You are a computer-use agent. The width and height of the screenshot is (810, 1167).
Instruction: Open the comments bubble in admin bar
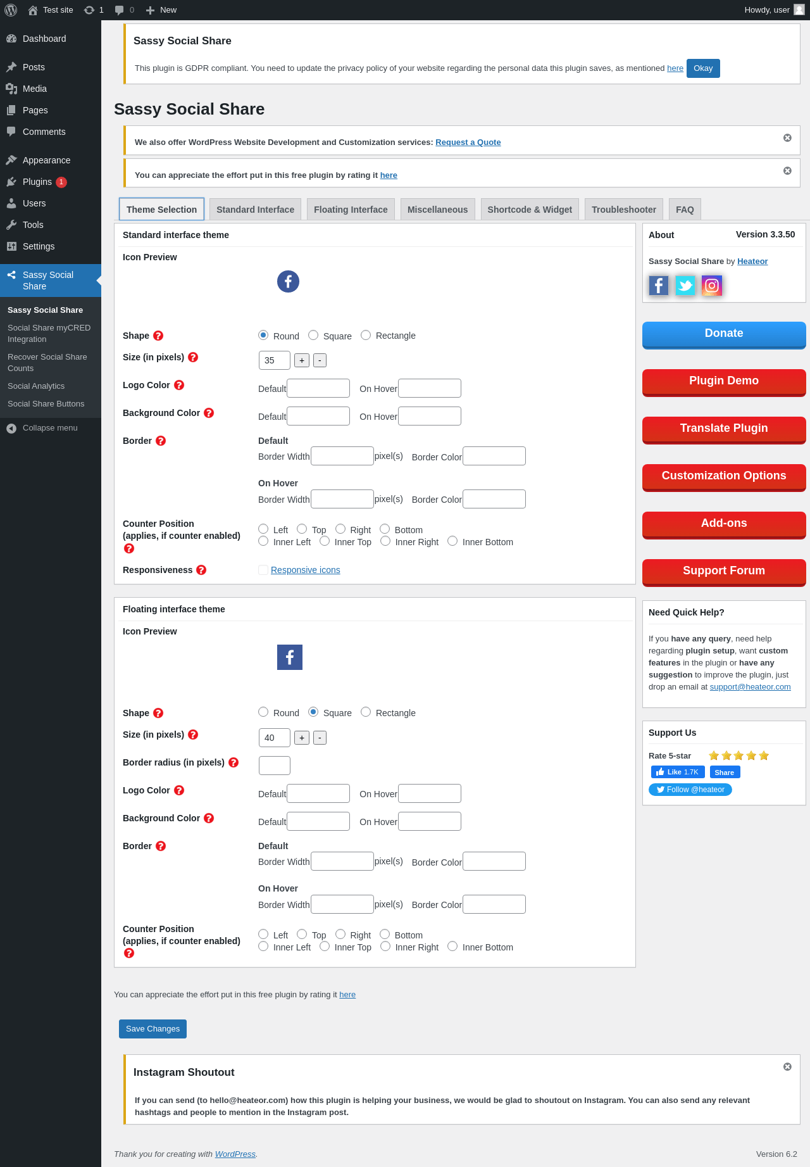[x=120, y=10]
